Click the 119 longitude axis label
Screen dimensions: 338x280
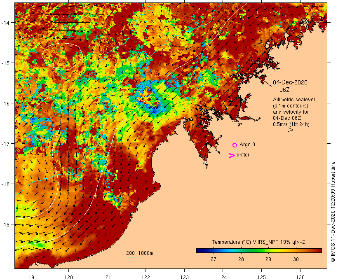[30, 277]
